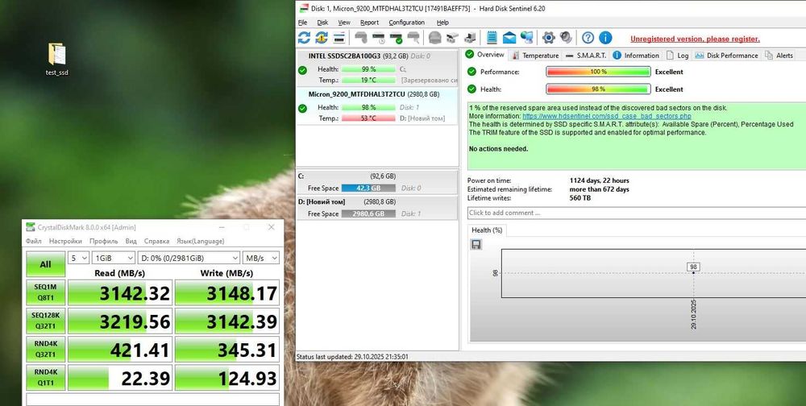Open the File menu in Hard Disk Sentinel

(x=303, y=23)
